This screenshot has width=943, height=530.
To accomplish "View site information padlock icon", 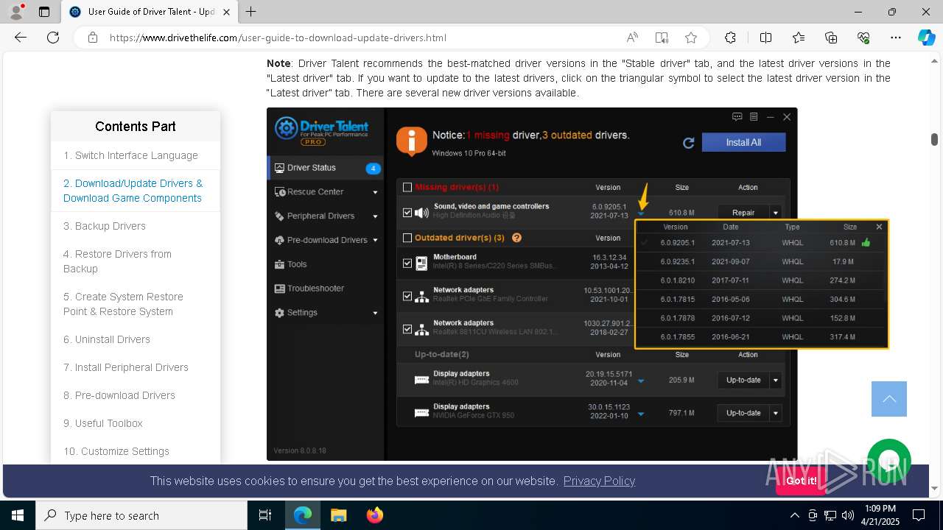I will point(92,38).
